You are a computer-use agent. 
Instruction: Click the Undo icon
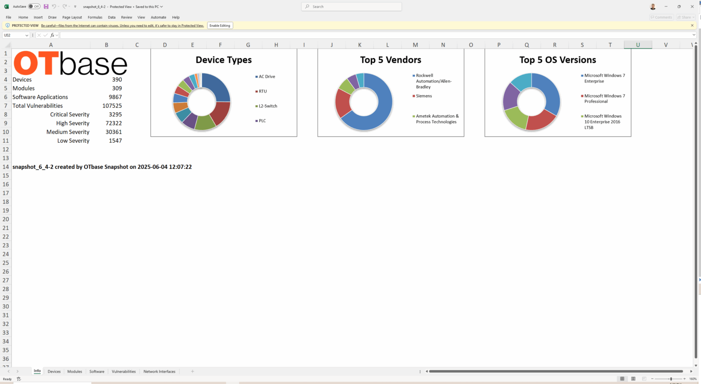click(x=54, y=6)
